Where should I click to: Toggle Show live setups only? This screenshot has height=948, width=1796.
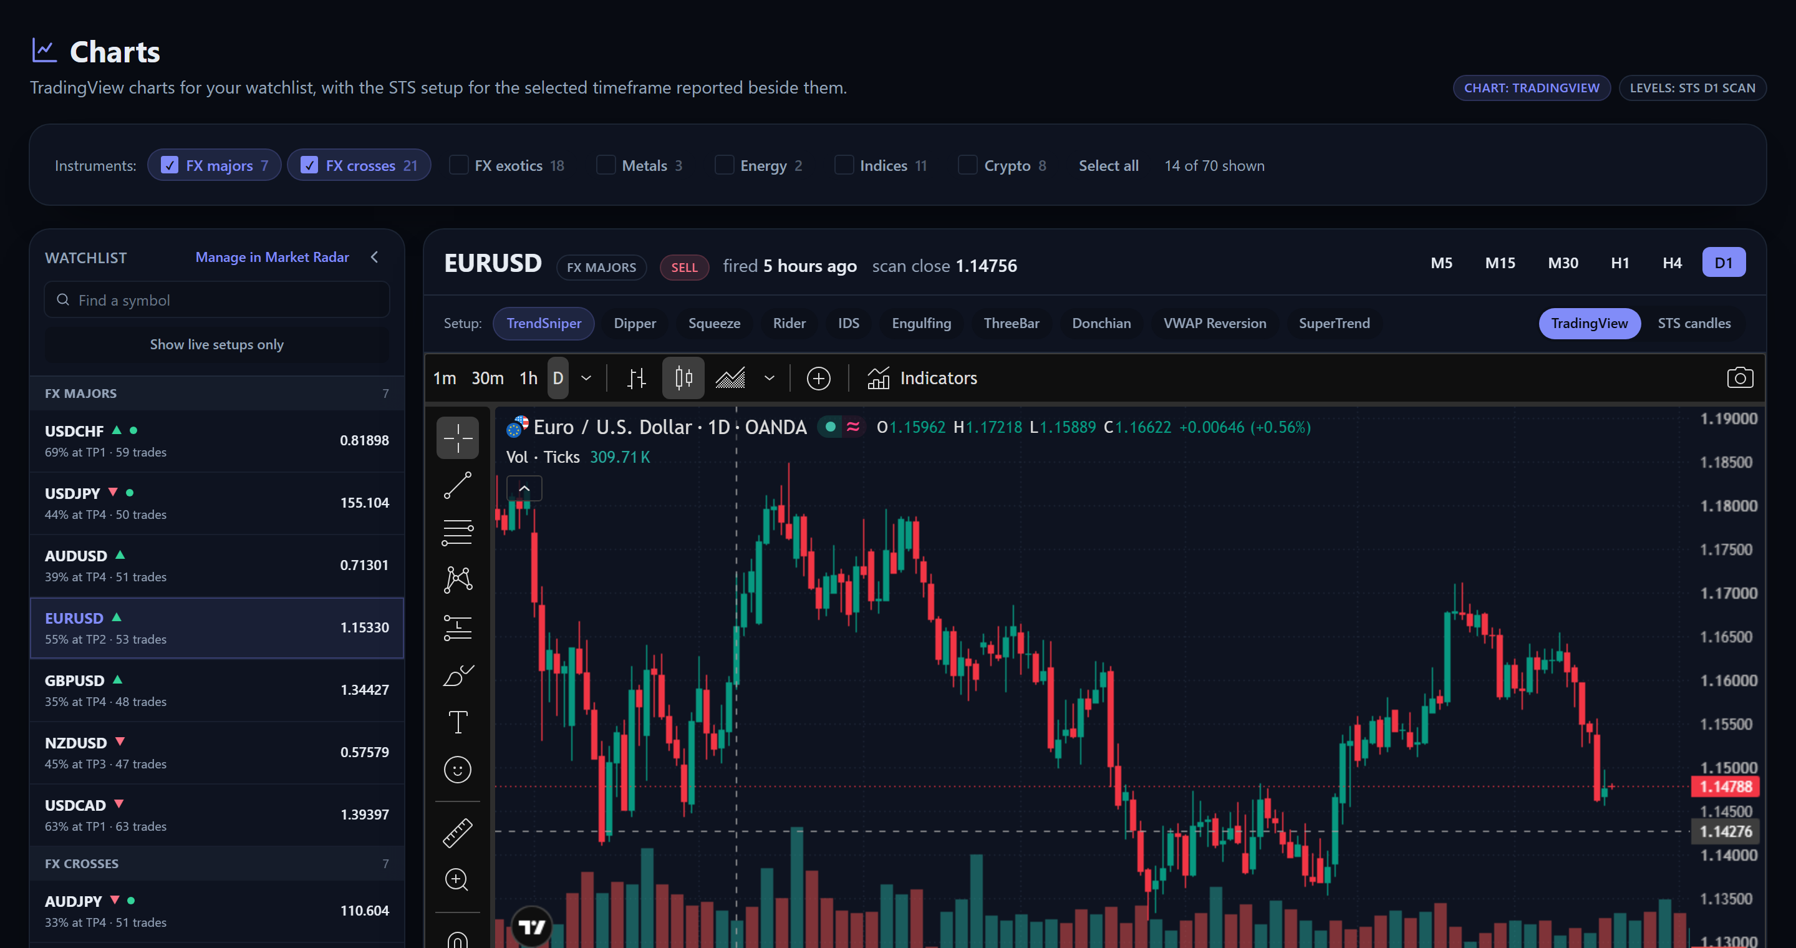coord(217,344)
